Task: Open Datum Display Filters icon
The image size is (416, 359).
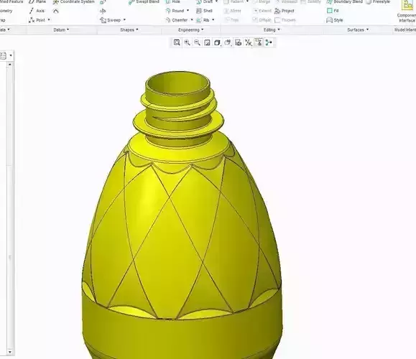Action: coord(249,42)
